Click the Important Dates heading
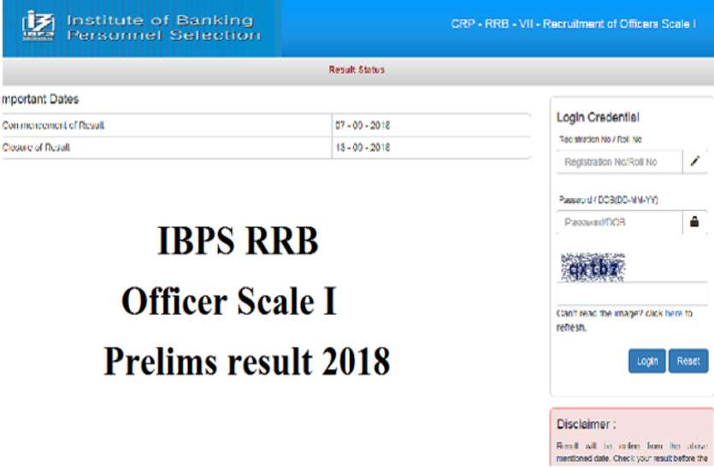Image resolution: width=714 pixels, height=467 pixels. [40, 99]
